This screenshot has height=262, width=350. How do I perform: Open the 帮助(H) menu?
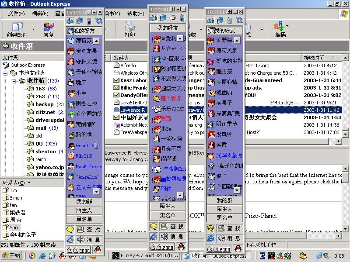point(136,14)
